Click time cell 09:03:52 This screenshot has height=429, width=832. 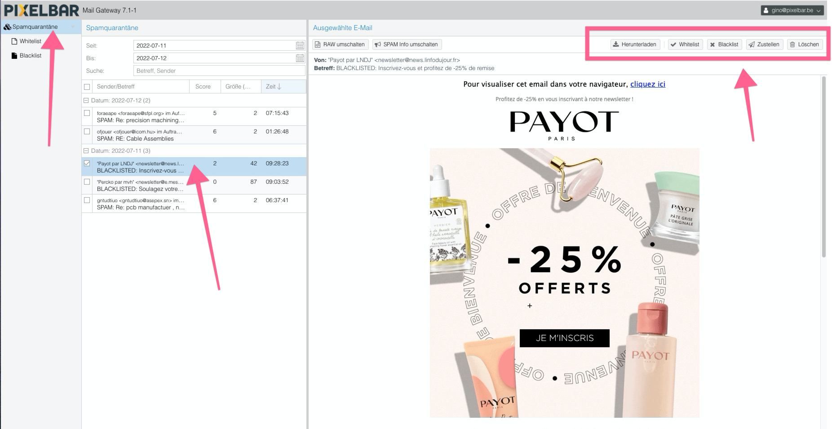tap(277, 182)
